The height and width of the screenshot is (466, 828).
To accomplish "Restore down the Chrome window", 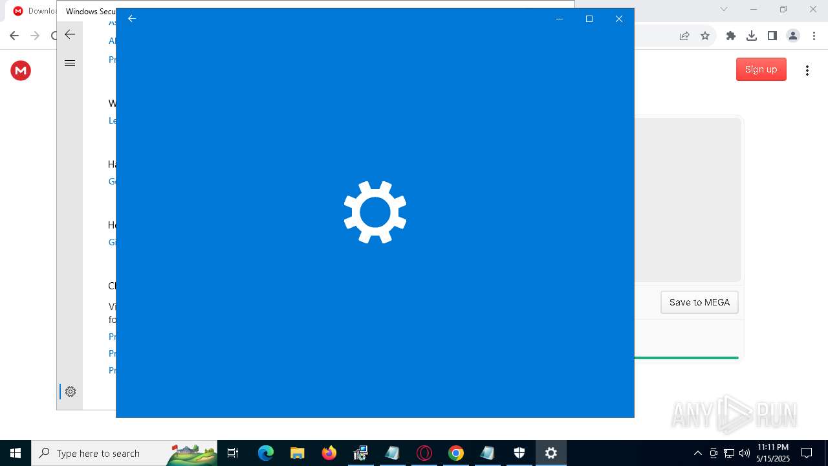I will pyautogui.click(x=783, y=9).
